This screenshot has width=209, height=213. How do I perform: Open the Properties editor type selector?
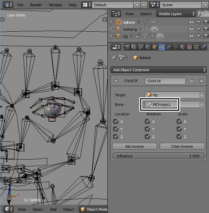[116, 47]
